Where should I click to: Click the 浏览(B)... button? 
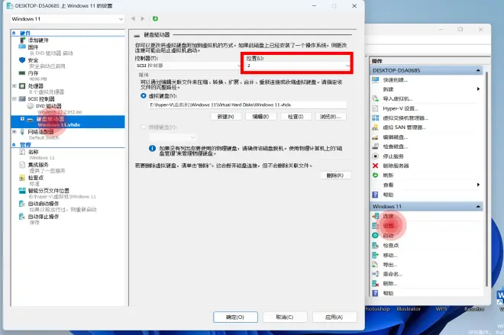(331, 117)
